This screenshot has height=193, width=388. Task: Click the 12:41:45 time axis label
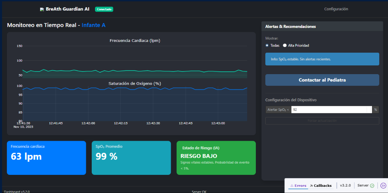click(x=56, y=123)
